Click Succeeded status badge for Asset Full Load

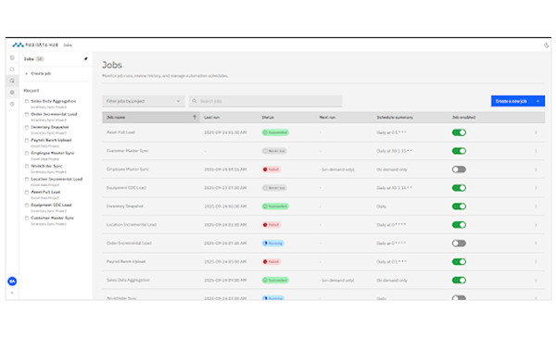pyautogui.click(x=275, y=132)
